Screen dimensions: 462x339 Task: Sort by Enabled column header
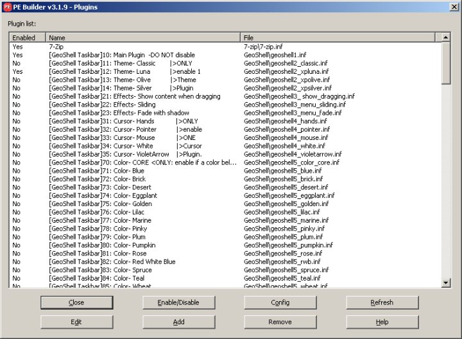coord(28,38)
